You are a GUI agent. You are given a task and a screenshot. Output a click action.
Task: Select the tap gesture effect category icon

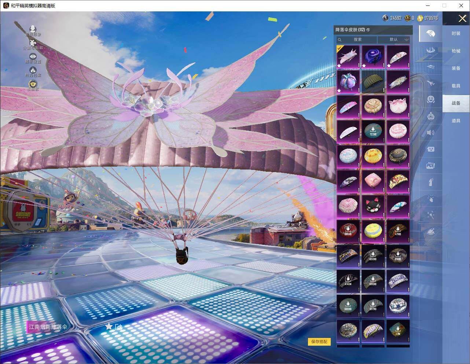click(x=430, y=199)
